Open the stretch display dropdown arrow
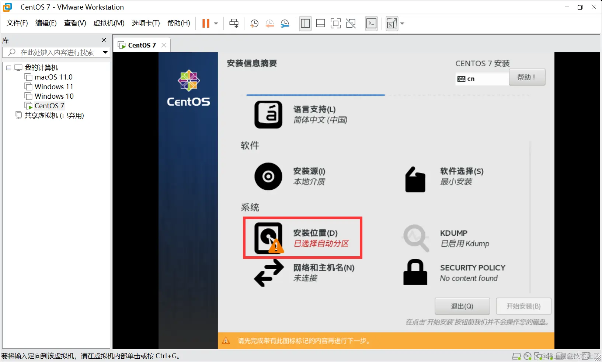This screenshot has width=602, height=362. click(x=402, y=24)
